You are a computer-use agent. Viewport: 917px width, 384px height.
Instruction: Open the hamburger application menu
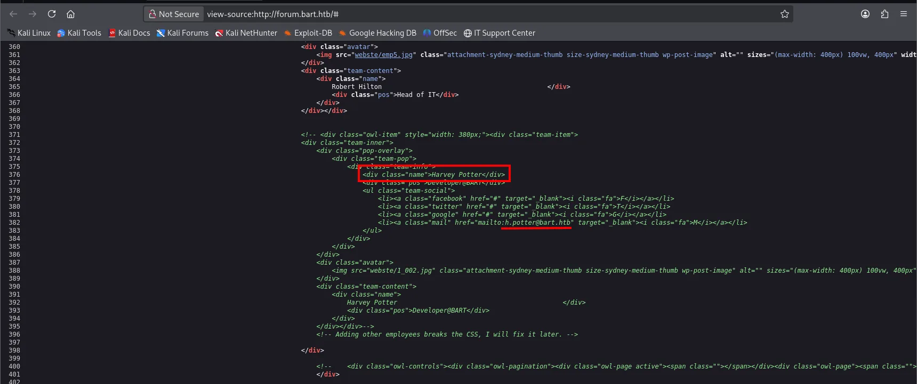904,14
